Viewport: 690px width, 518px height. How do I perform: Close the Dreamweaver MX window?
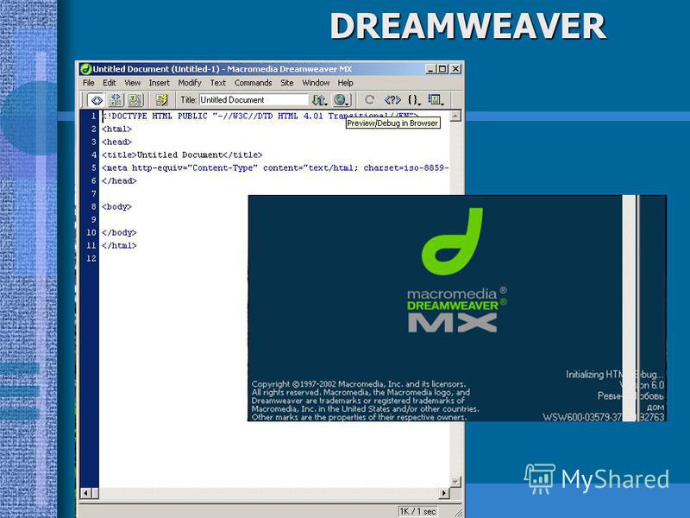[456, 69]
